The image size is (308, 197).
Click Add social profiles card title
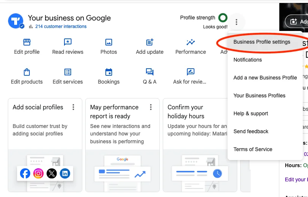[38, 107]
